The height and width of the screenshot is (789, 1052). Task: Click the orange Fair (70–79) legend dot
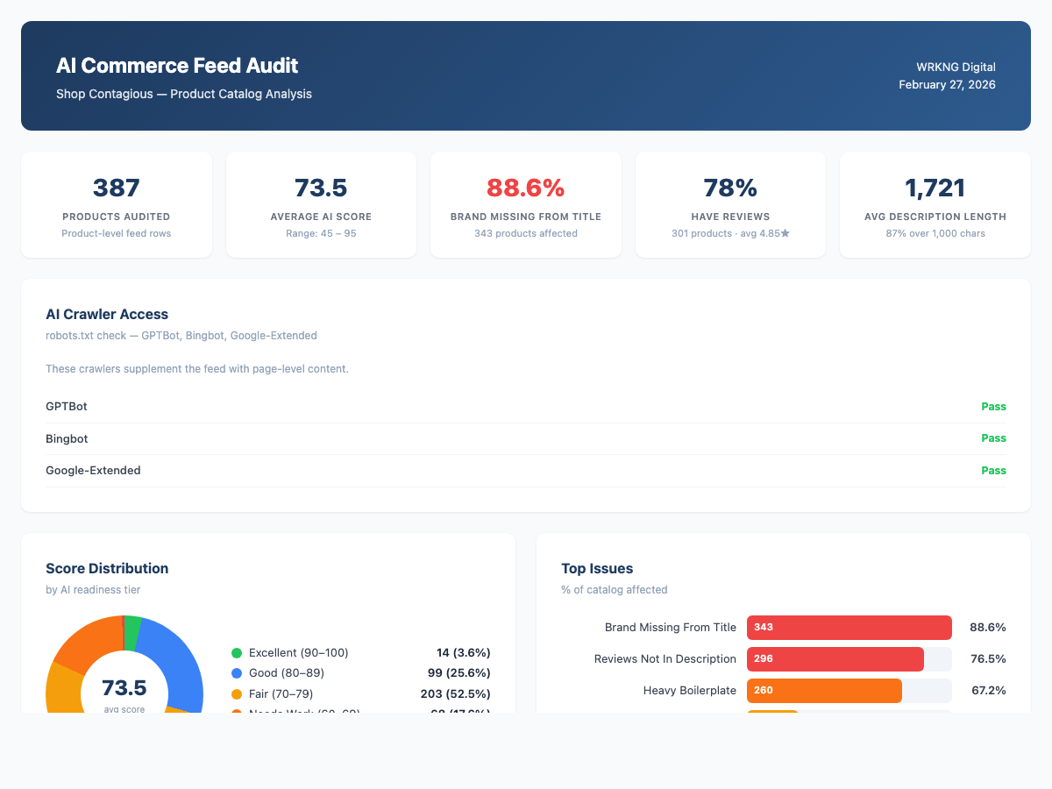(236, 693)
